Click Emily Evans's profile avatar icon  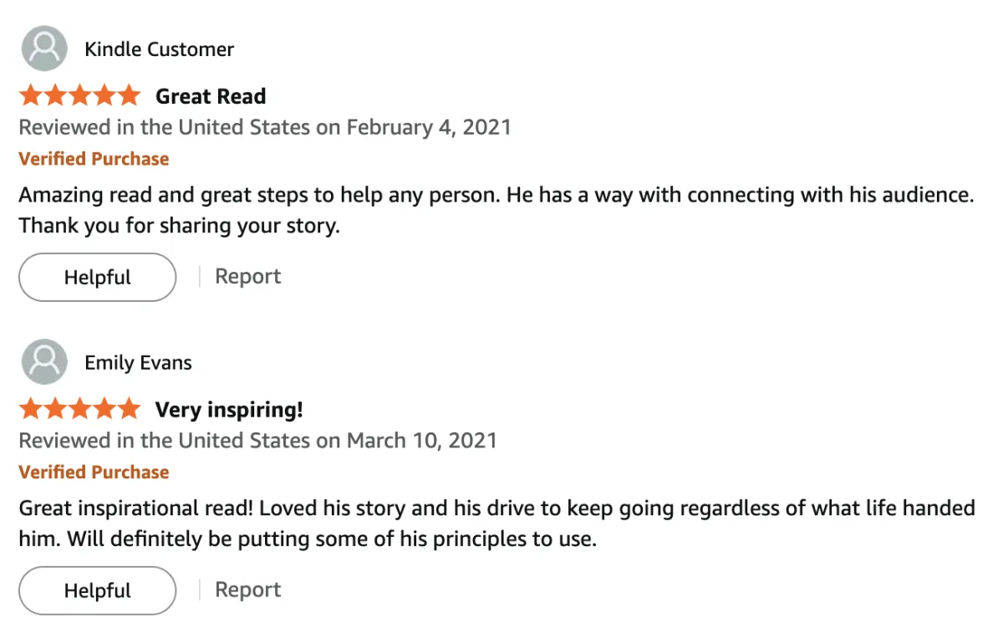click(x=43, y=362)
